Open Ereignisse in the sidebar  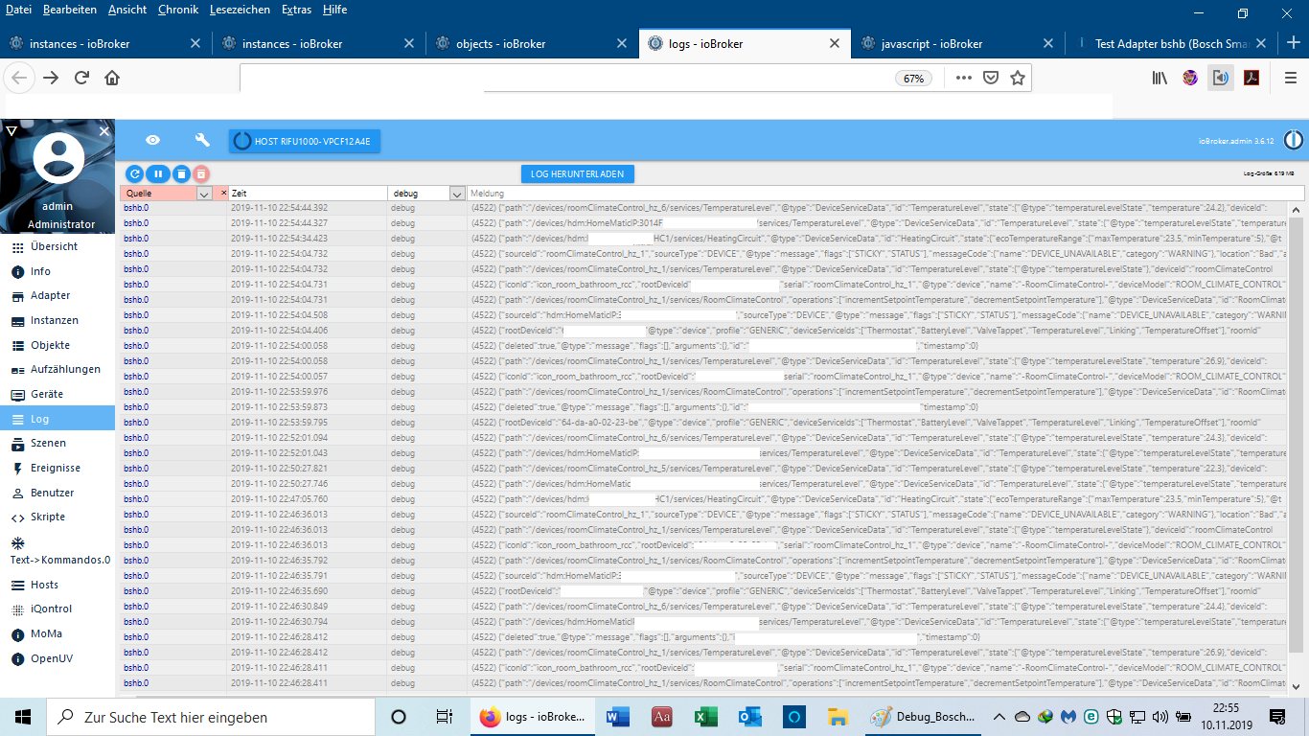coord(57,468)
